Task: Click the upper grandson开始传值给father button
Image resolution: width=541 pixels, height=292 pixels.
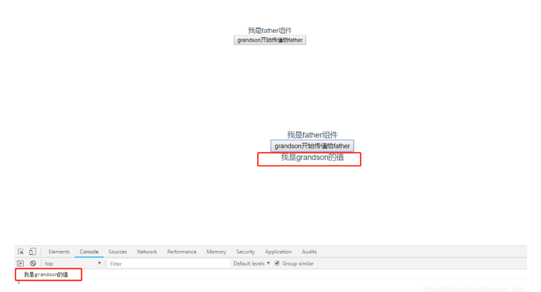Action: pos(270,40)
